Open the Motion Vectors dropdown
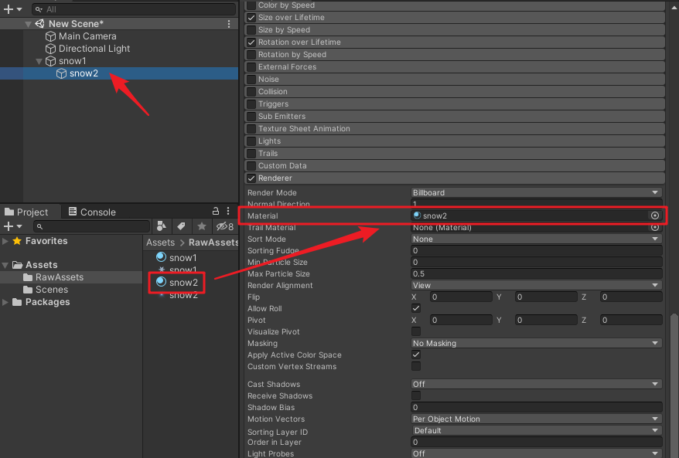 536,419
